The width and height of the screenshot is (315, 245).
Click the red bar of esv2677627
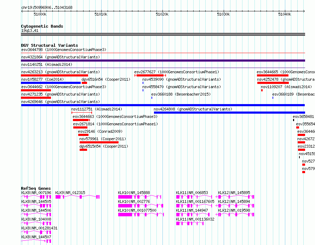coord(150,75)
